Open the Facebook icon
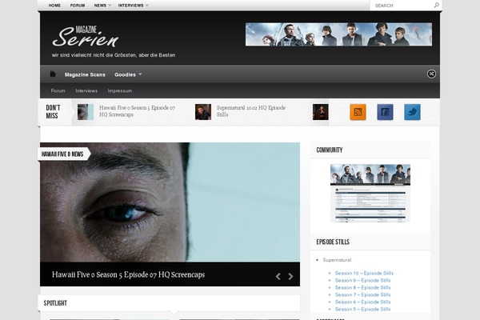Screen dimensions: 480x320 [385, 112]
